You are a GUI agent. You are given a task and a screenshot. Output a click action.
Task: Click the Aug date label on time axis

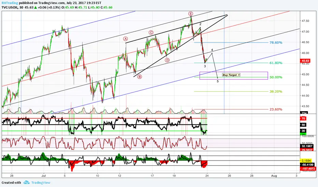[x=274, y=176]
